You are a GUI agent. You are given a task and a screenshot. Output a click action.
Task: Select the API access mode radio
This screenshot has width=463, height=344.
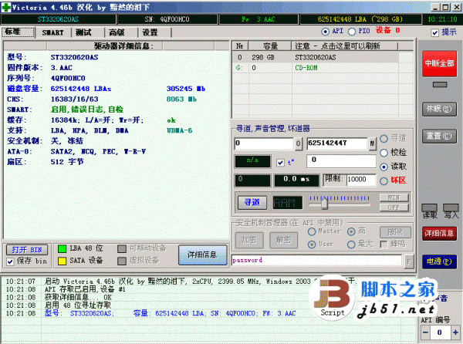pos(325,32)
